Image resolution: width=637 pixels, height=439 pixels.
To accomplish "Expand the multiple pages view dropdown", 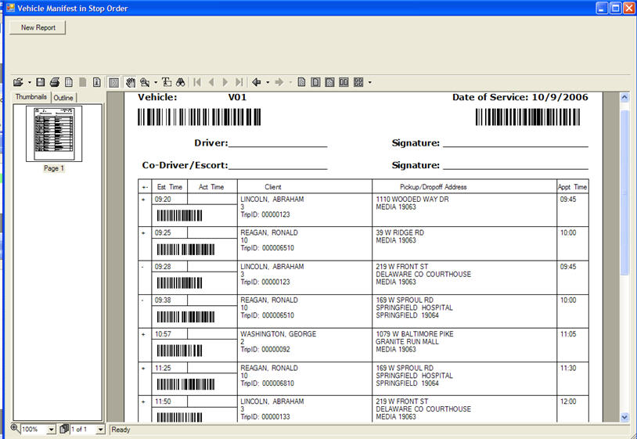I will click(x=369, y=83).
